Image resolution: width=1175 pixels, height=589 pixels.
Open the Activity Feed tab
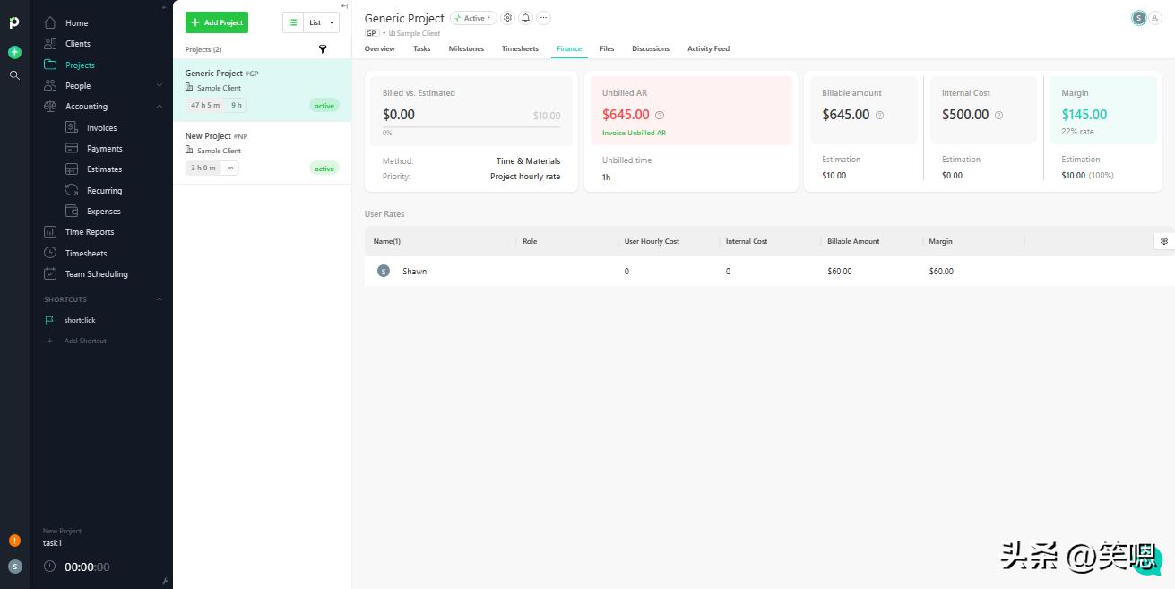(x=708, y=48)
